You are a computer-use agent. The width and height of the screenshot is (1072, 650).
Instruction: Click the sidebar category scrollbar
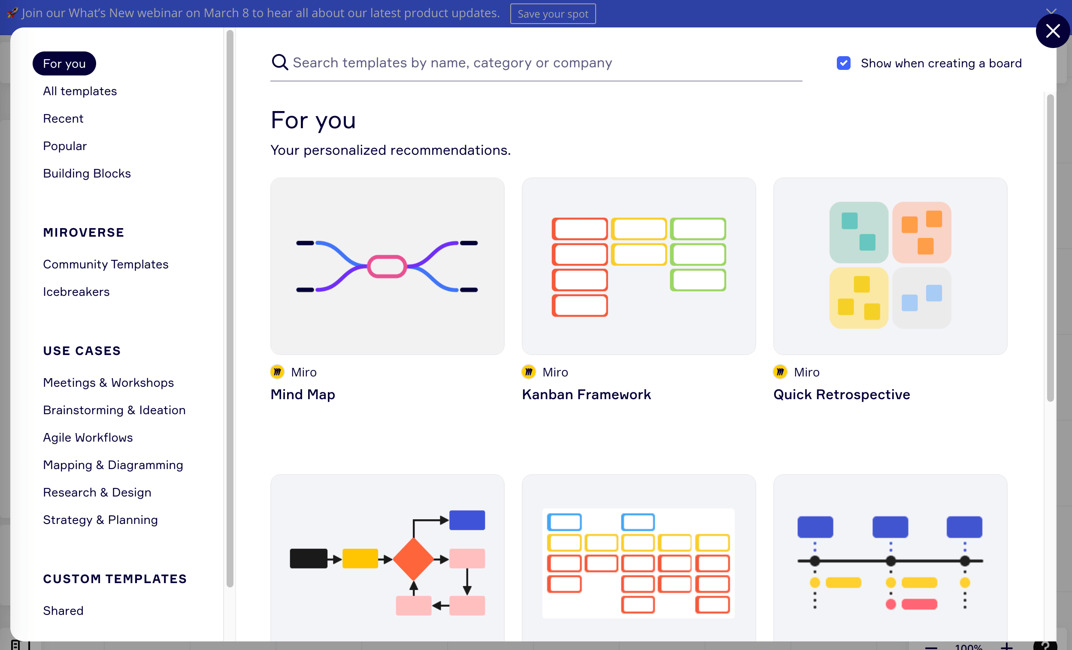(230, 309)
